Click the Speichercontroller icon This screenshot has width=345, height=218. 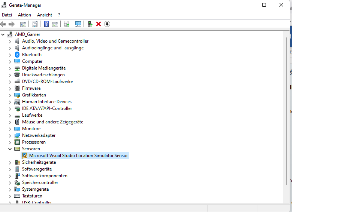pyautogui.click(x=17, y=182)
